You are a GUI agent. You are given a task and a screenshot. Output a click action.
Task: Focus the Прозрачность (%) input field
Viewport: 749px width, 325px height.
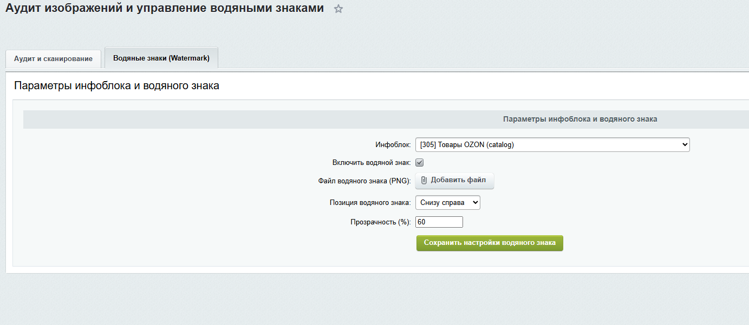(x=439, y=222)
